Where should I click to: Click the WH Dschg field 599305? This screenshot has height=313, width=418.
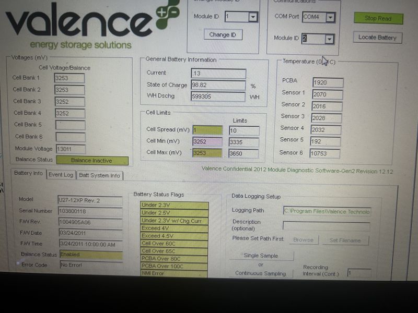[218, 97]
